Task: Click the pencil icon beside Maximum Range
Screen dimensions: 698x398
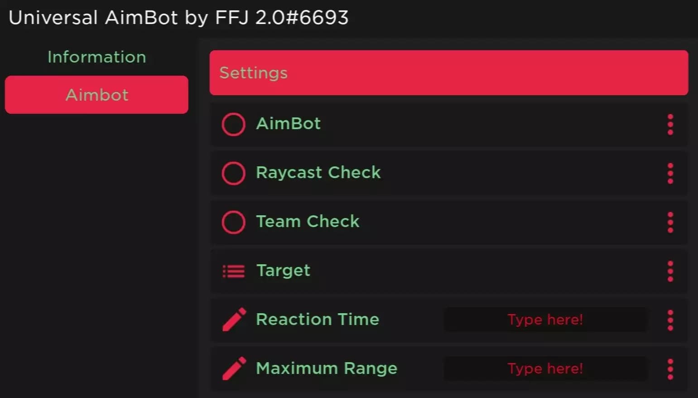Action: (x=234, y=369)
